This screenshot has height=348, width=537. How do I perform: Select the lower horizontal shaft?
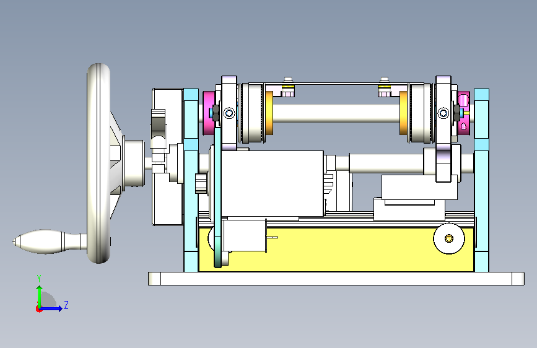tap(386, 163)
